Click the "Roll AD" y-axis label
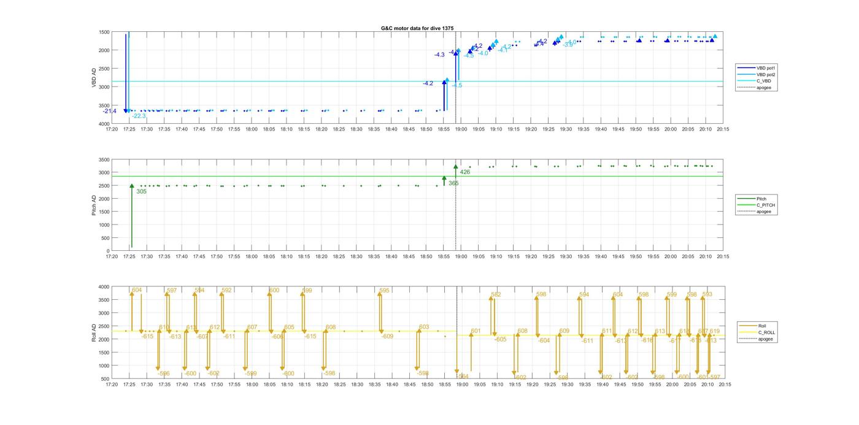859x425 pixels. pyautogui.click(x=94, y=332)
